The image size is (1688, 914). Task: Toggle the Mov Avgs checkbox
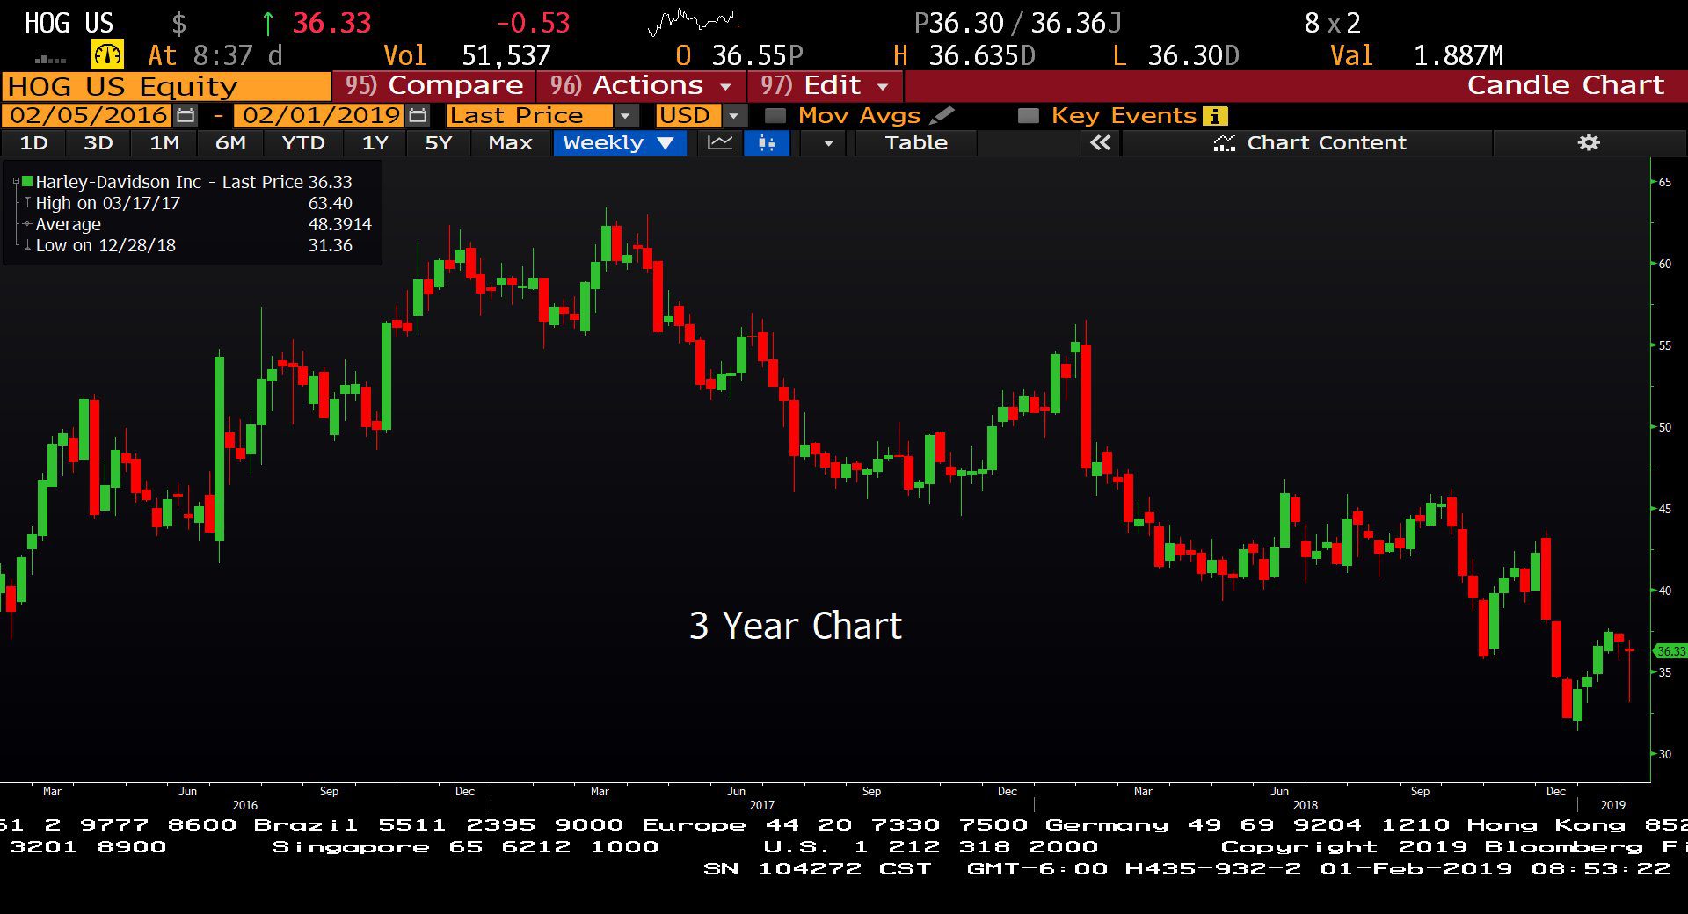[x=775, y=116]
